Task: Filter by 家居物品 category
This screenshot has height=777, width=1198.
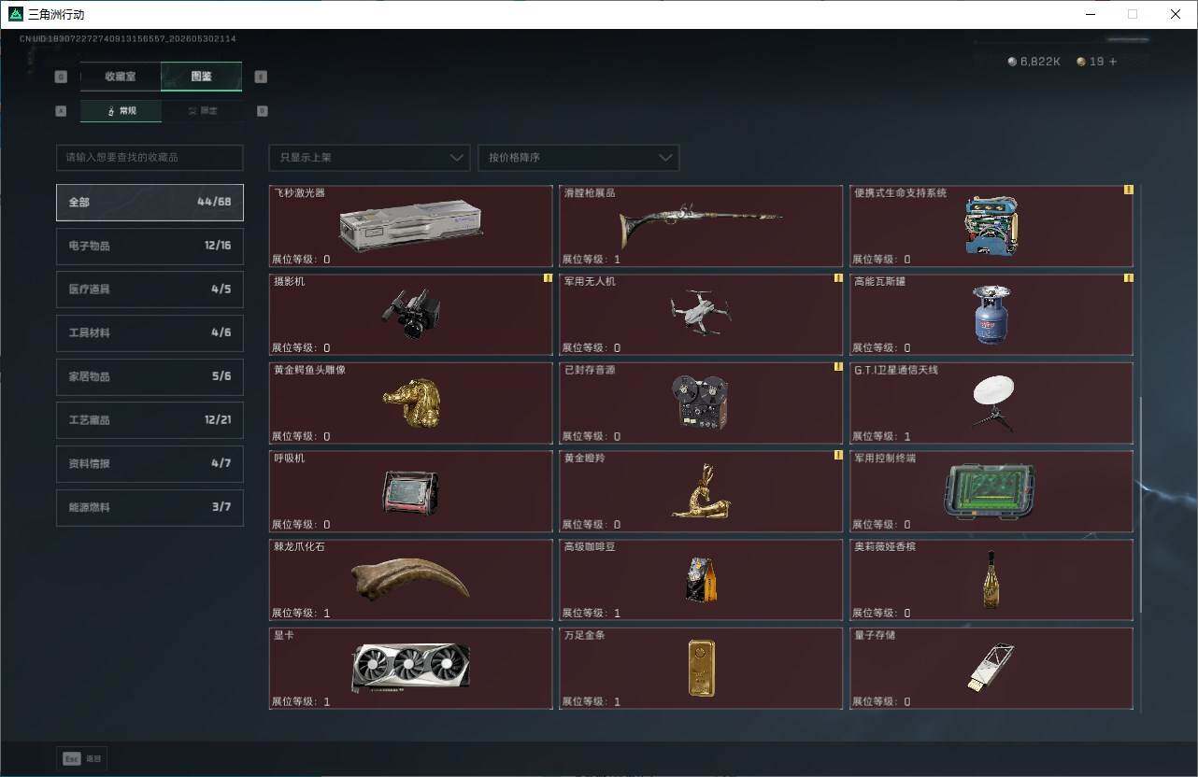Action: click(x=150, y=376)
